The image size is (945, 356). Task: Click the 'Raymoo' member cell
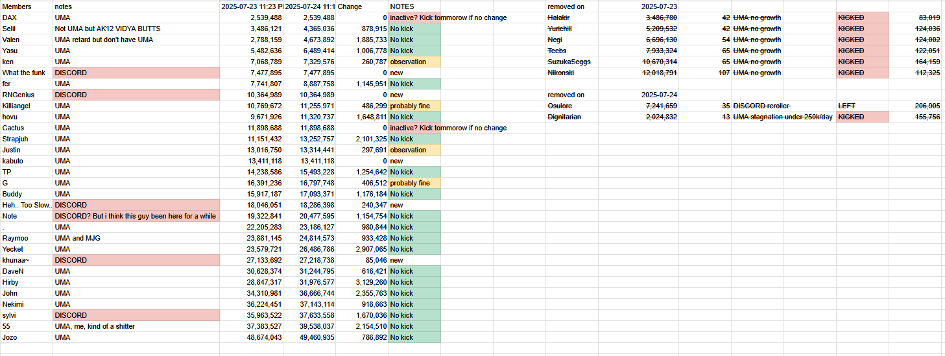tap(27, 238)
